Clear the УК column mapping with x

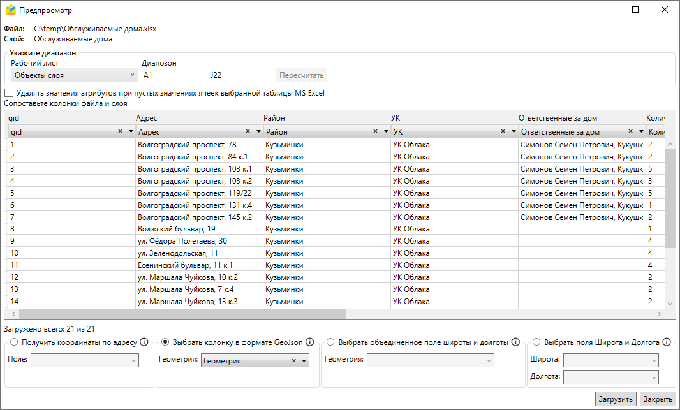(503, 131)
